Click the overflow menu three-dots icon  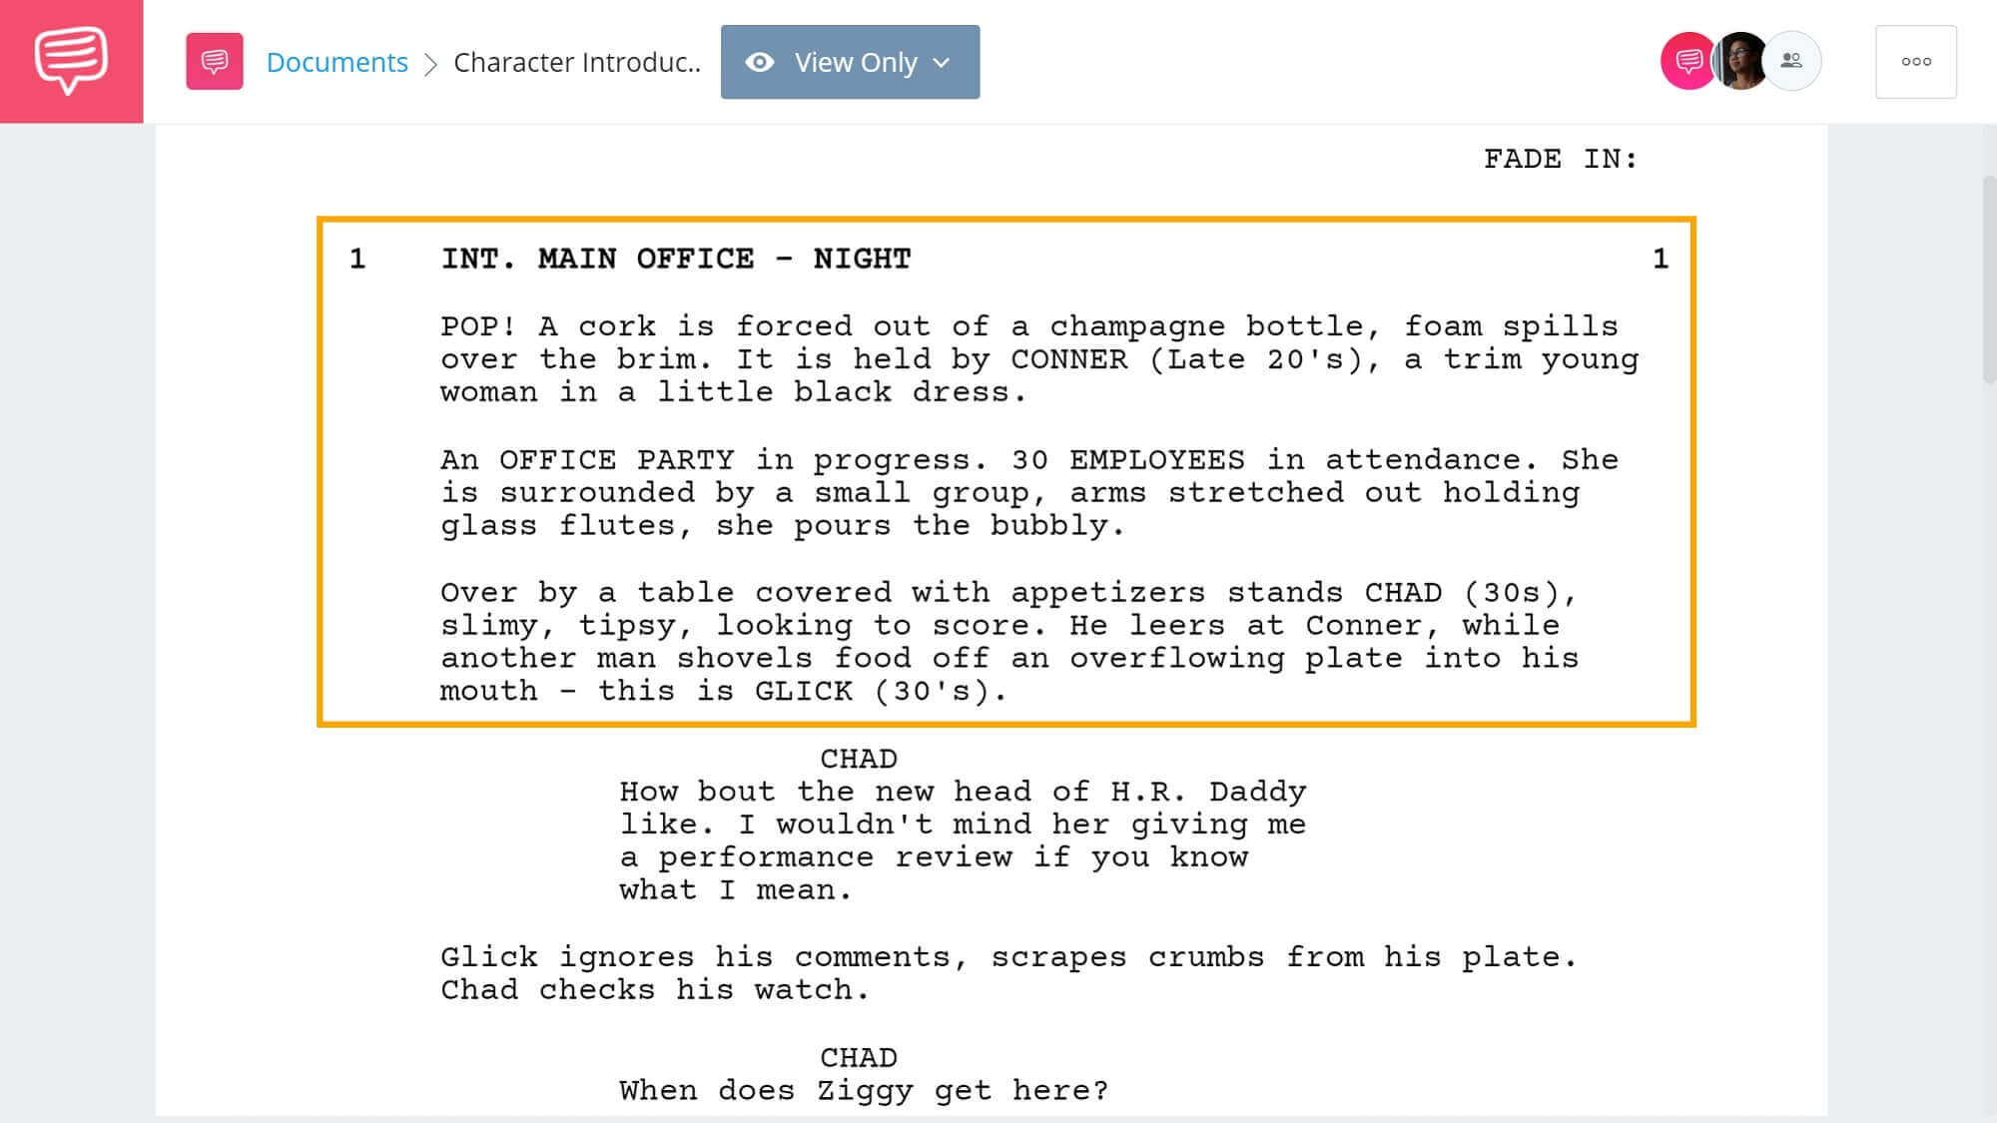1916,62
